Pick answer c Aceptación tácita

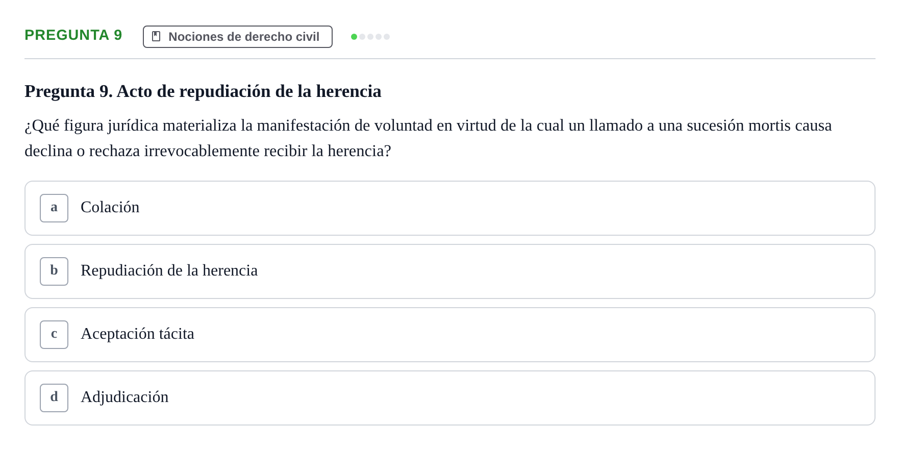[449, 335]
